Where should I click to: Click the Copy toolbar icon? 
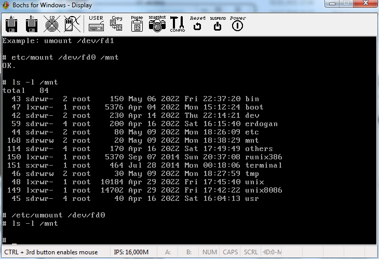pos(116,24)
